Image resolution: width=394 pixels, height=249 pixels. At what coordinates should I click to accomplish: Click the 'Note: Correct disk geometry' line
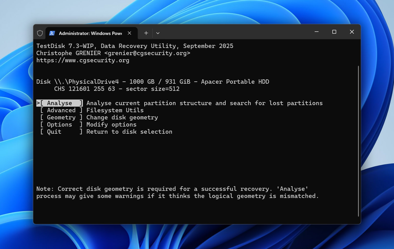point(172,189)
